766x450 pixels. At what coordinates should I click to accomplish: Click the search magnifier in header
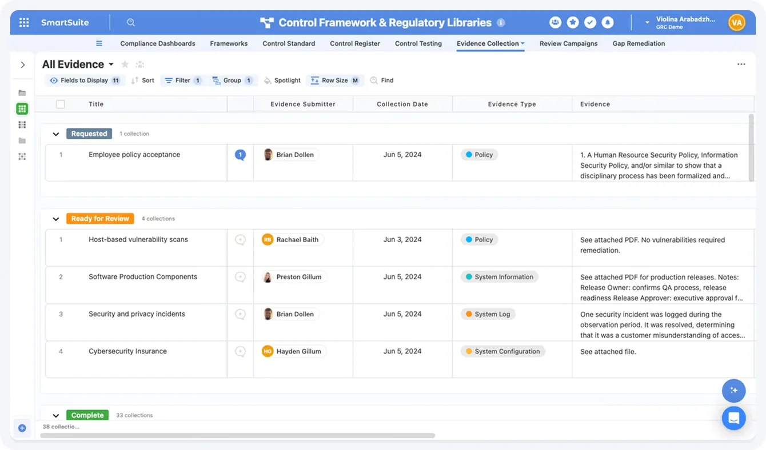(131, 23)
